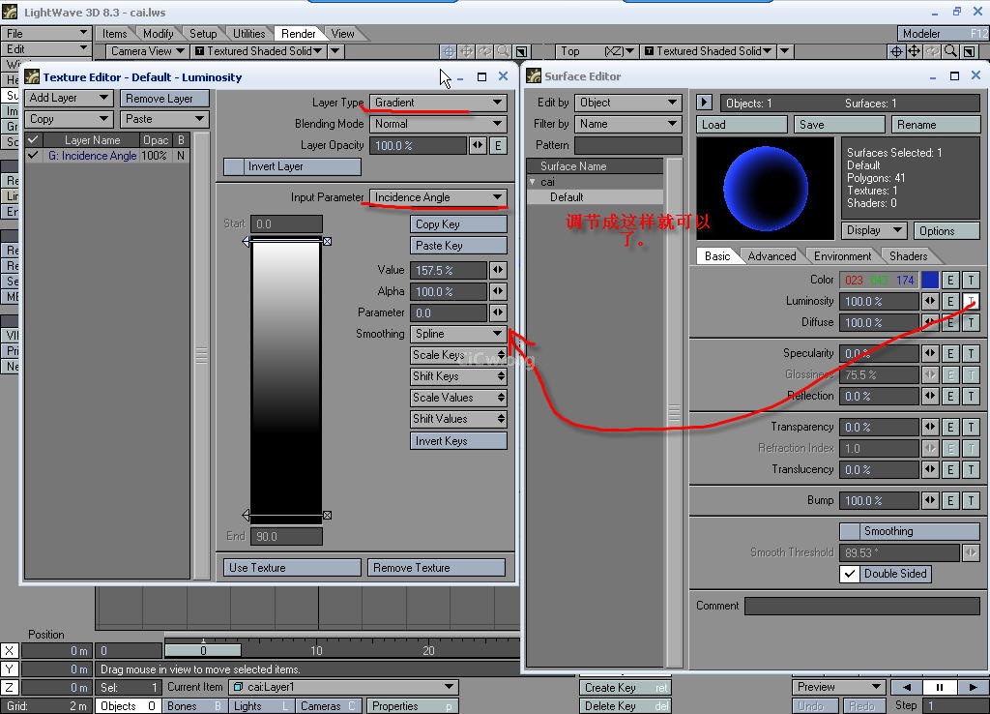Delete the top gradient key with its X
This screenshot has height=714, width=990.
327,241
